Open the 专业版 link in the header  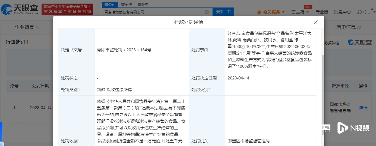pyautogui.click(x=322, y=12)
